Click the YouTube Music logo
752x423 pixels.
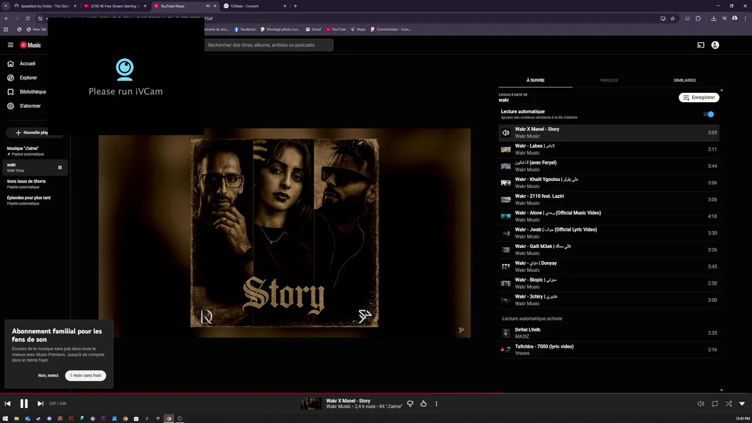pos(31,45)
